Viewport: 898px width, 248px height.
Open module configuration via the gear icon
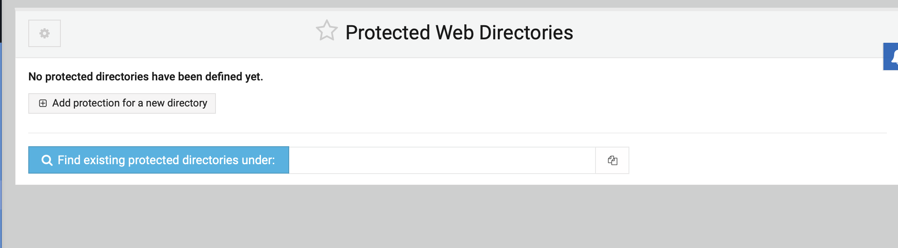45,33
